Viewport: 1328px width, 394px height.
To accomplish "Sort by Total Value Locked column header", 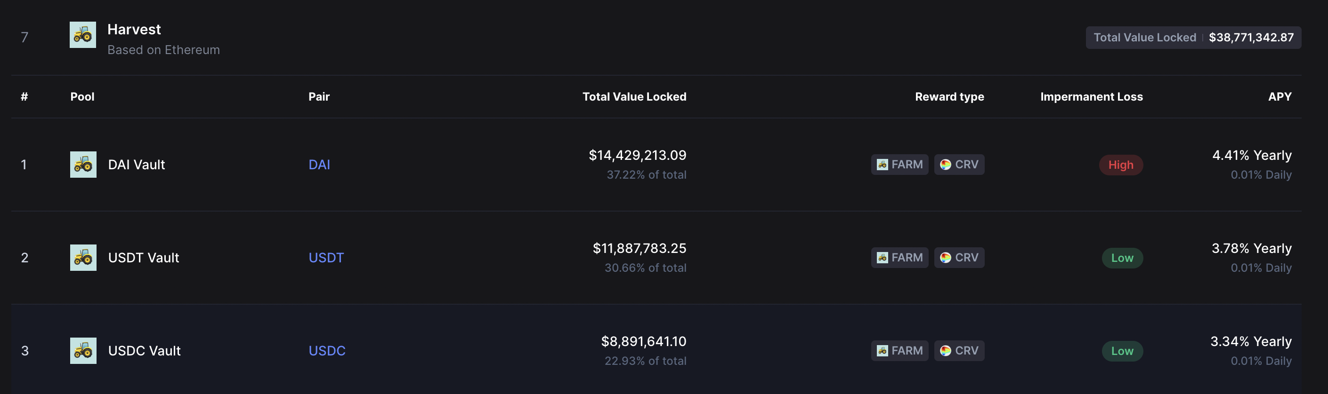I will click(x=634, y=96).
